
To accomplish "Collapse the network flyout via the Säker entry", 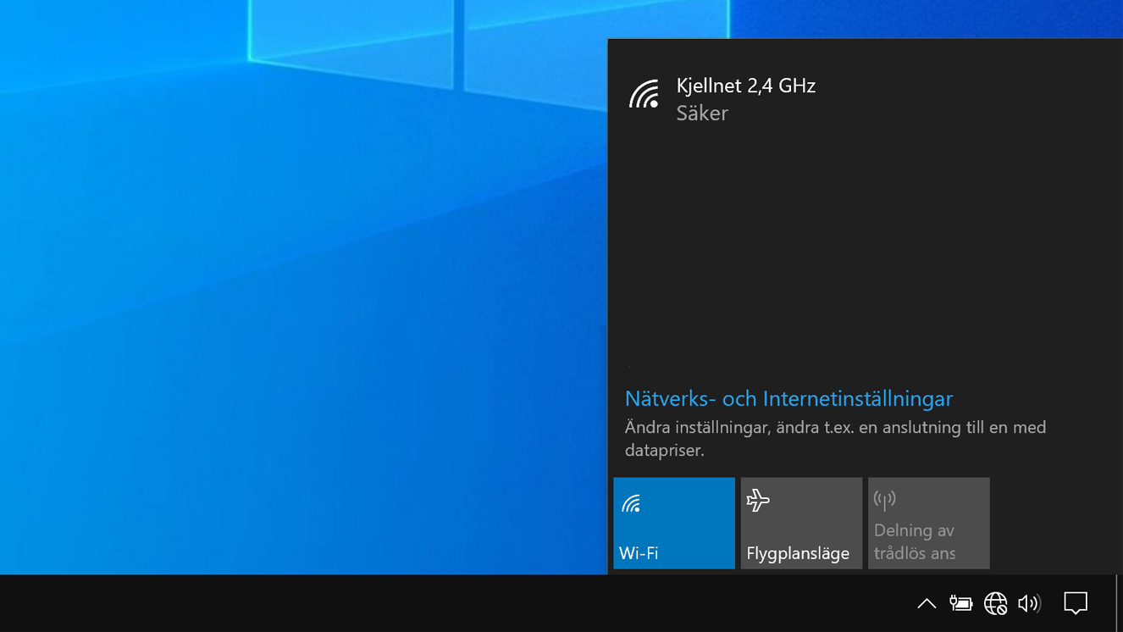I will [x=702, y=113].
